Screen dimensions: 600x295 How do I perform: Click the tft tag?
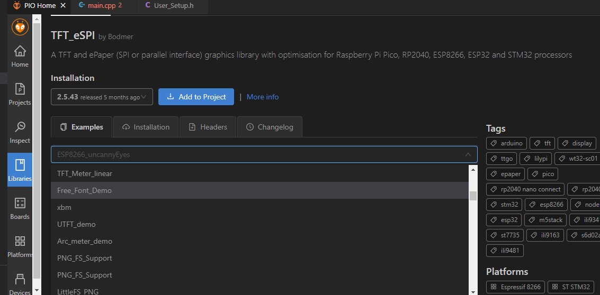click(x=543, y=143)
